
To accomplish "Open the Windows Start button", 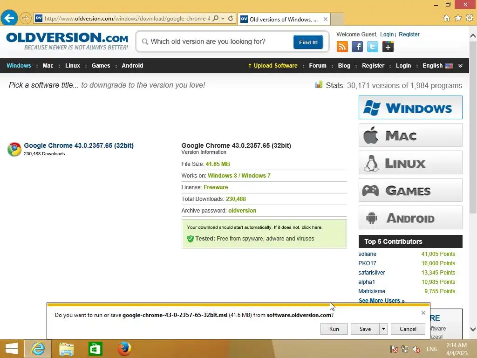I will [12, 349].
